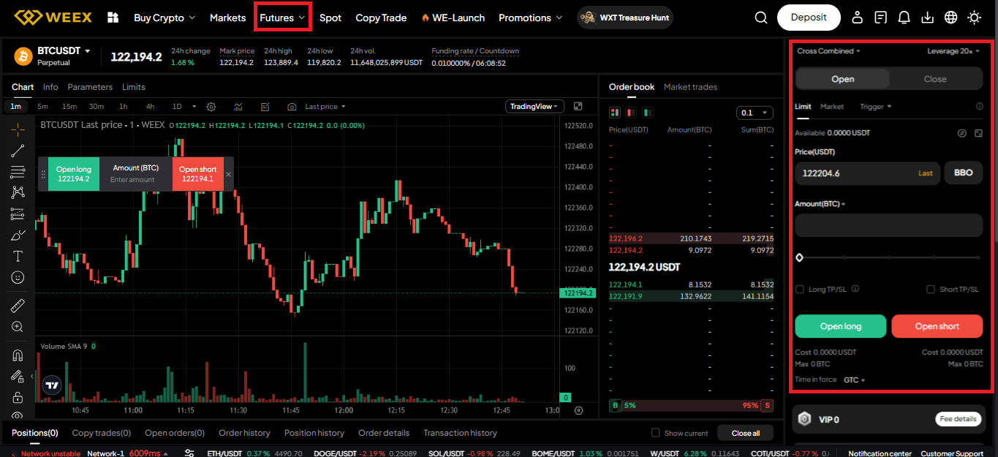
Task: Click the chart screenshot camera icon
Action: pyautogui.click(x=292, y=107)
